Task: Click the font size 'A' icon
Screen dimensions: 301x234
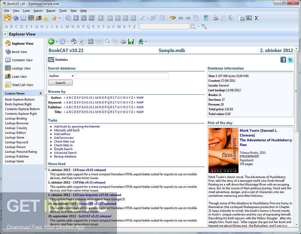Action: (x=141, y=41)
